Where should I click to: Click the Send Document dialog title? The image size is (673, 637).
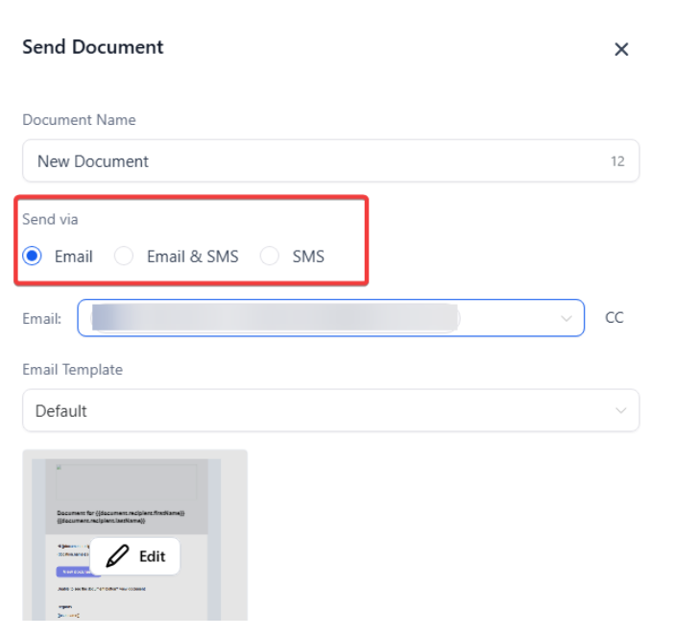[x=93, y=47]
